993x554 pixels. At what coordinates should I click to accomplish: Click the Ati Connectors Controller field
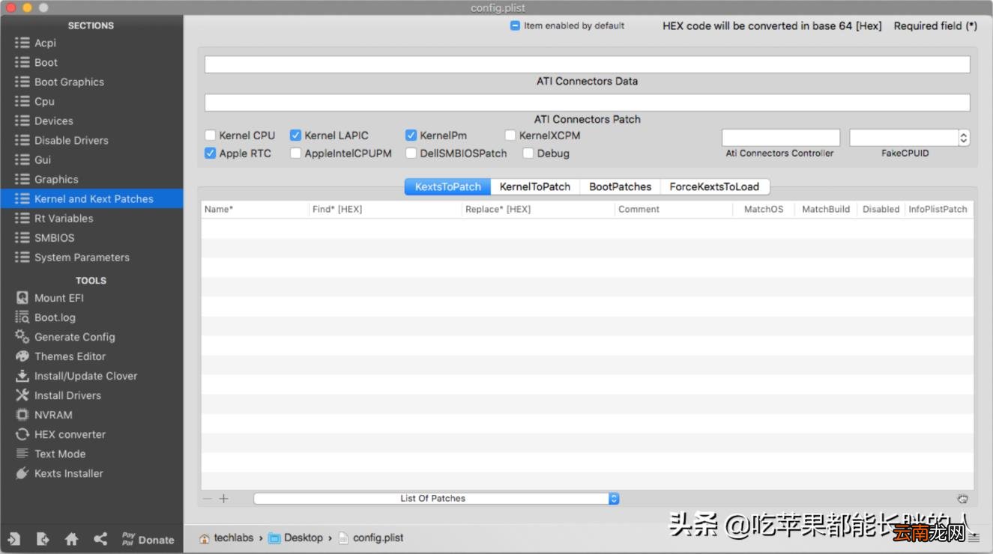pos(781,138)
